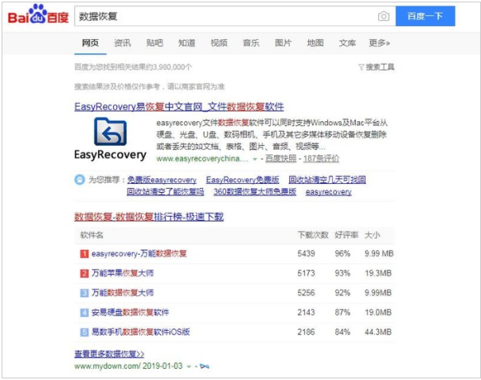Open the EasyRecovery易恢复中文官网 result title

click(179, 106)
